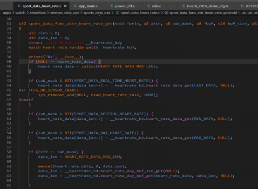Select 'apps' in the breadcrumb path
Screen dimensions: 258x189
coord(7,13)
